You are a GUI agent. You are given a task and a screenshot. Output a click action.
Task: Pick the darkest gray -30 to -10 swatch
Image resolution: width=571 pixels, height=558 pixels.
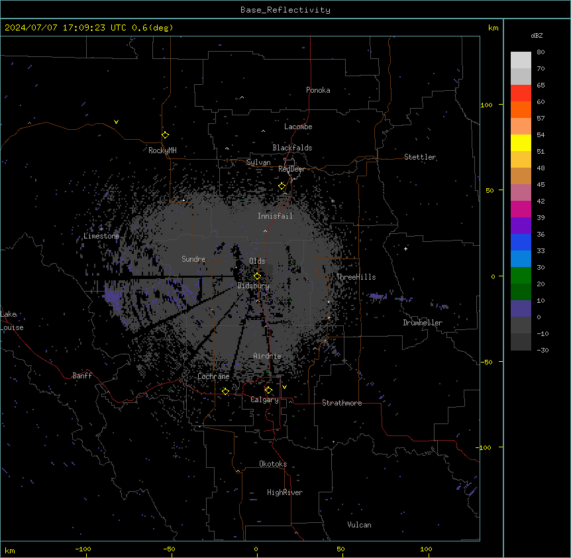(521, 342)
